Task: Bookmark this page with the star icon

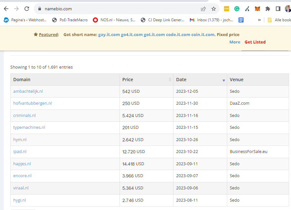Action: coord(213,9)
